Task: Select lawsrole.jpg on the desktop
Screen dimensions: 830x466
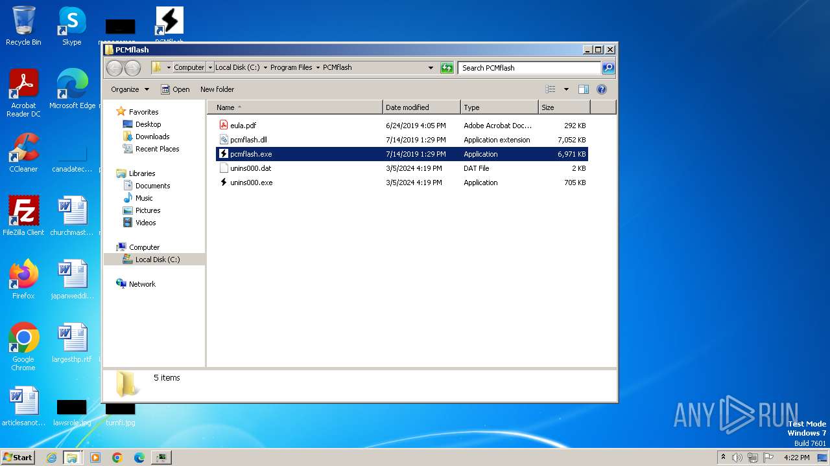Action: coord(72,413)
